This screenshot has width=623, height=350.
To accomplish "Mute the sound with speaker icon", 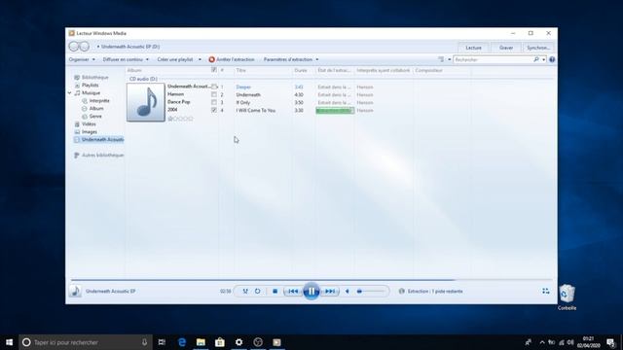I will coord(348,292).
